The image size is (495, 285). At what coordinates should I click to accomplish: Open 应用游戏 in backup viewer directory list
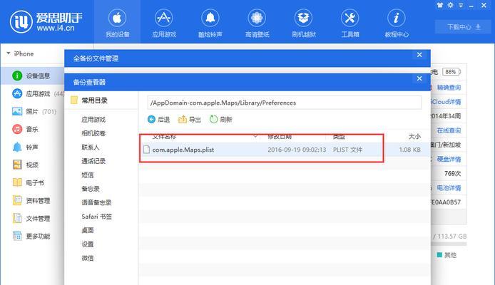[93, 120]
